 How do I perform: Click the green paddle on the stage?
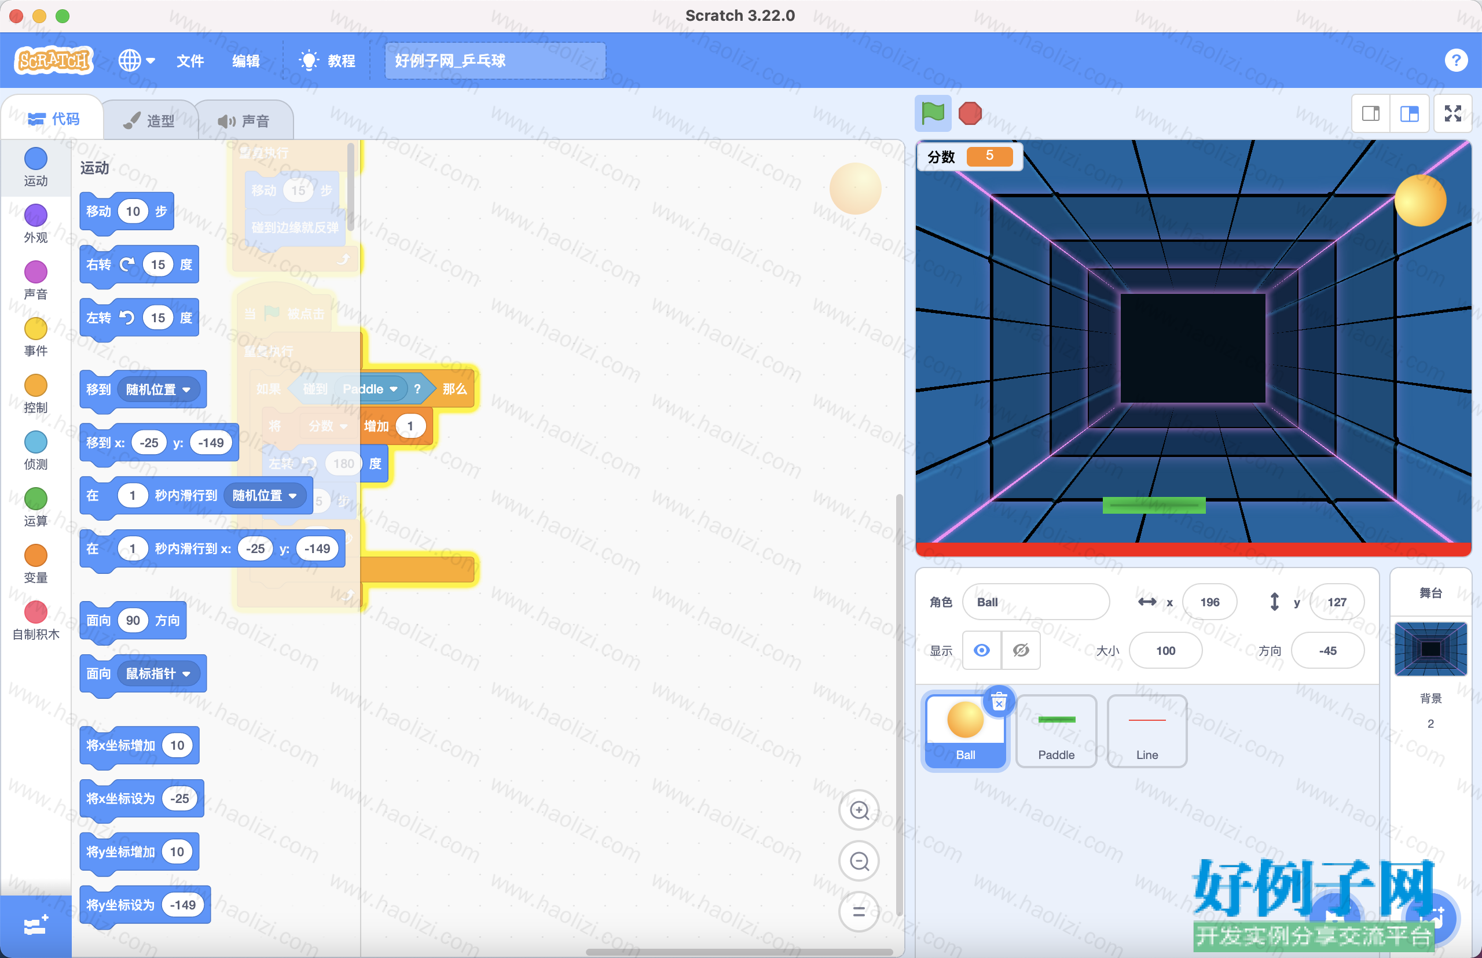tap(1153, 505)
